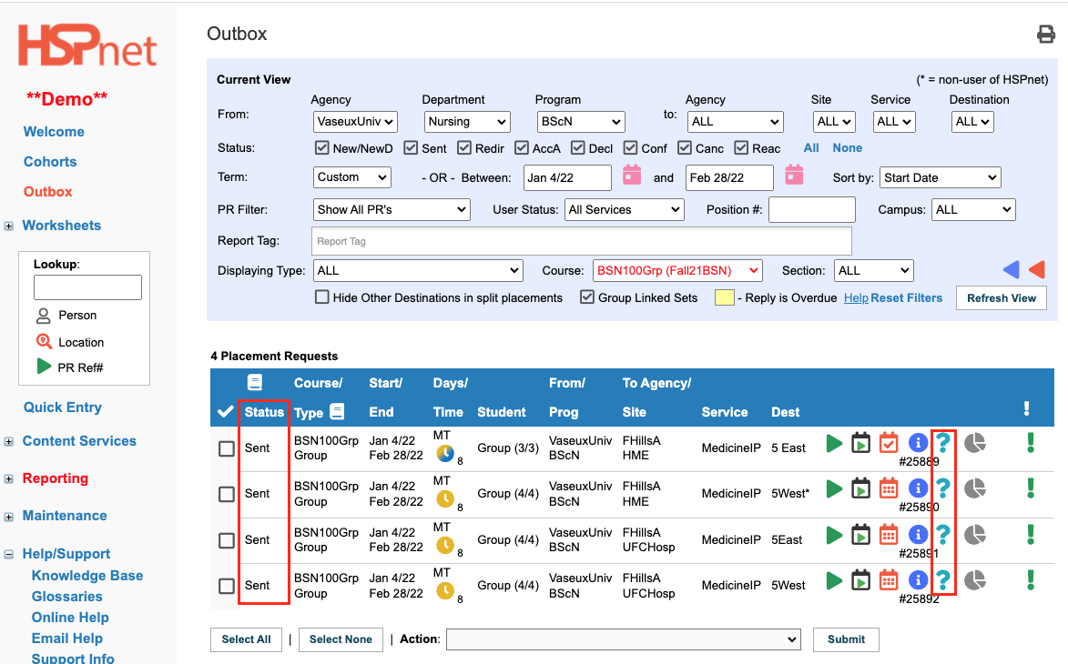The height and width of the screenshot is (664, 1068).
Task: Click the Submit button
Action: pos(846,639)
